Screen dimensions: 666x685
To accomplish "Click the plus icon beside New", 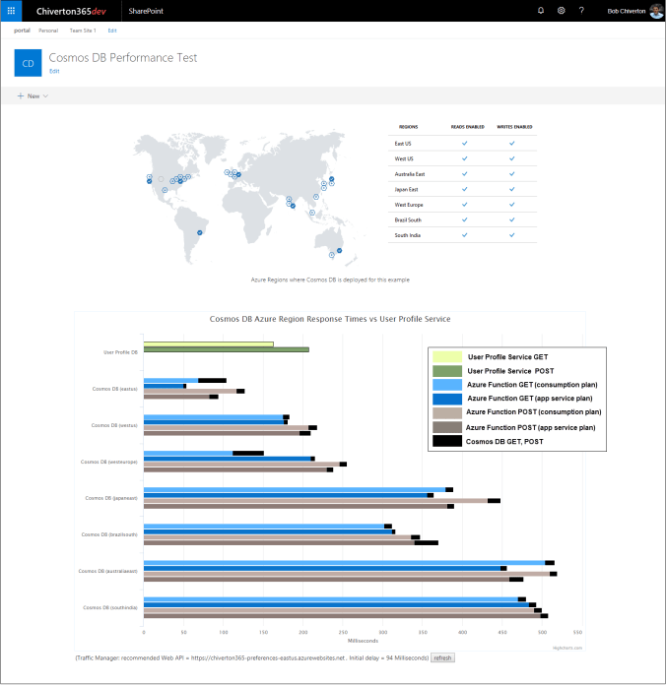I will [20, 95].
